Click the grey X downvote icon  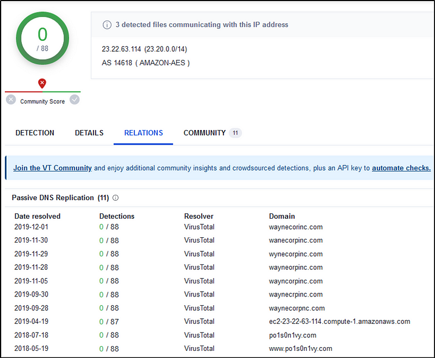tap(11, 100)
